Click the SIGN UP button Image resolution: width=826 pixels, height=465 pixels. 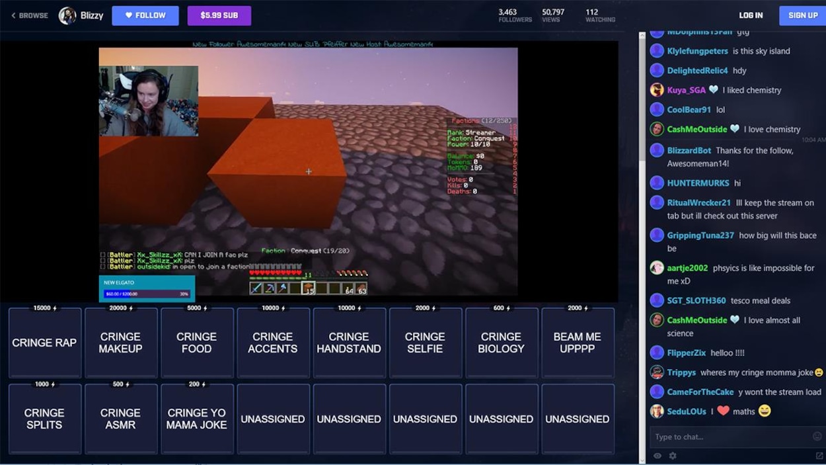(803, 15)
